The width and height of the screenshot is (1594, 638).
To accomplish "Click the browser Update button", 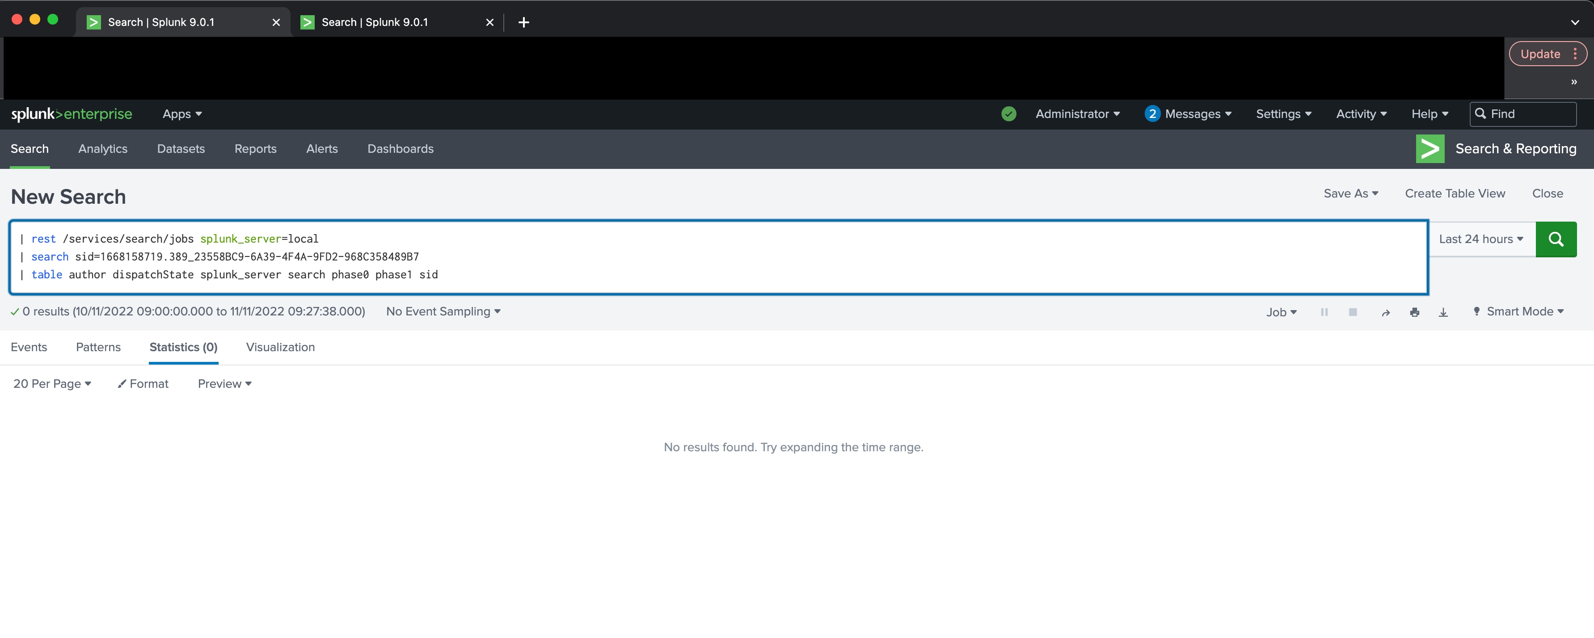I will pos(1540,54).
